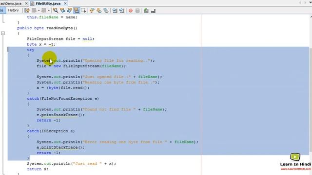
Task: Click the 'try' keyword in the code
Action: pos(31,50)
